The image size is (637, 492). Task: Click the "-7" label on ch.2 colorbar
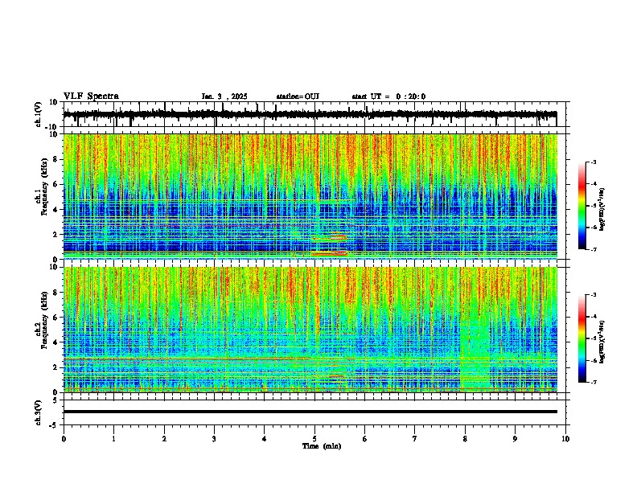tap(593, 383)
